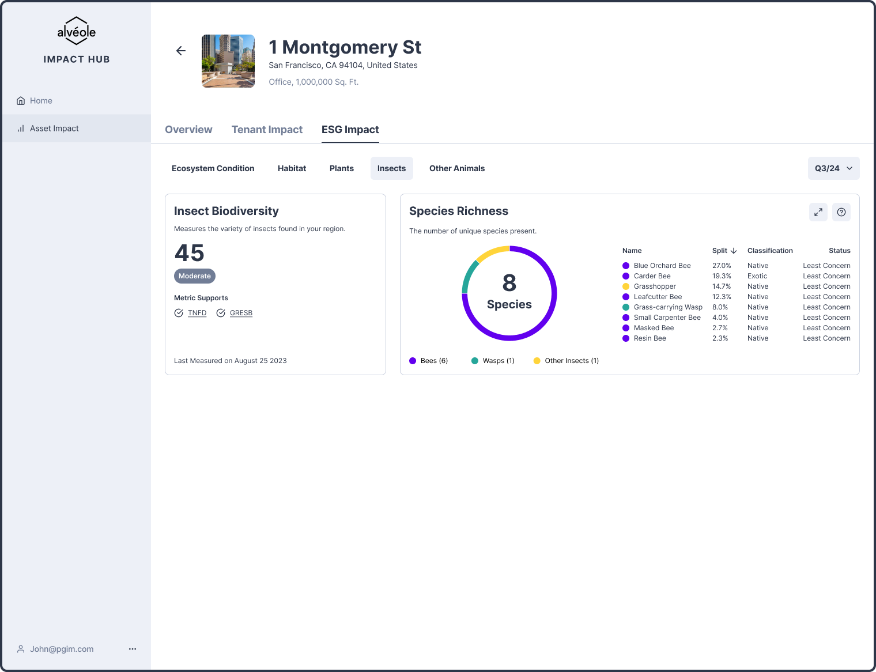The width and height of the screenshot is (876, 672).
Task: Click the back arrow icon
Action: pyautogui.click(x=181, y=51)
